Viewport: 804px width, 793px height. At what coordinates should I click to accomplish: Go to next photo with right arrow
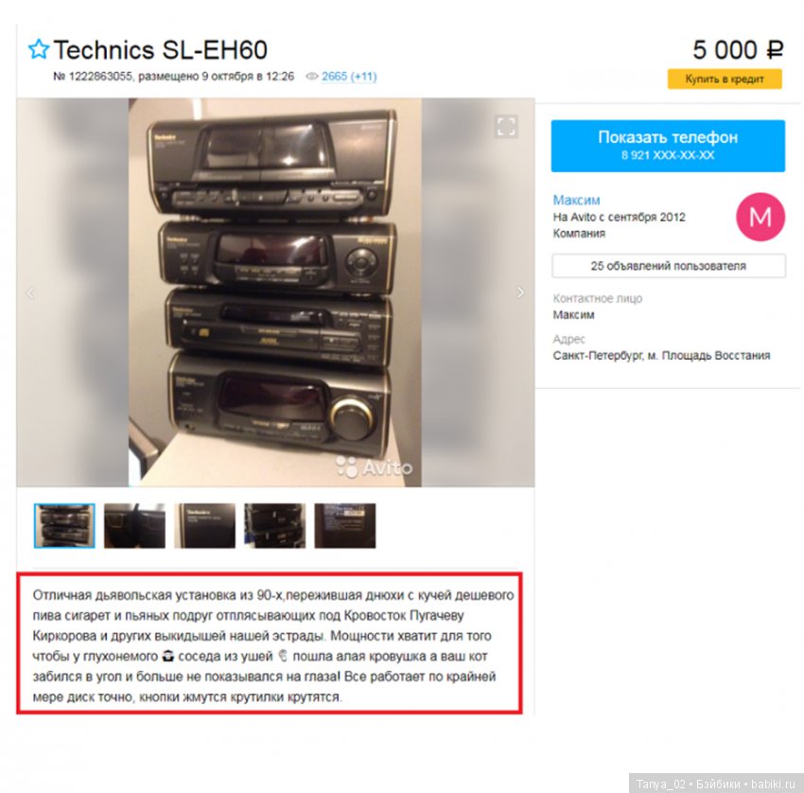pyautogui.click(x=520, y=292)
